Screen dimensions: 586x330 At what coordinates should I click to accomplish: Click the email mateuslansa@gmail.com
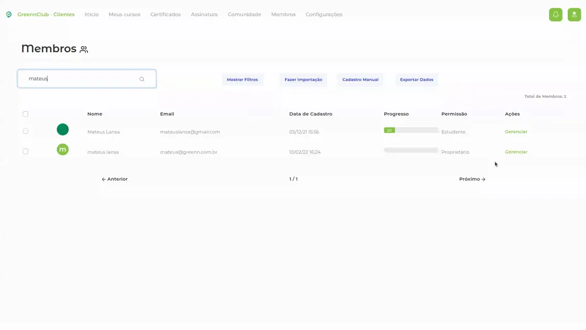tap(190, 132)
